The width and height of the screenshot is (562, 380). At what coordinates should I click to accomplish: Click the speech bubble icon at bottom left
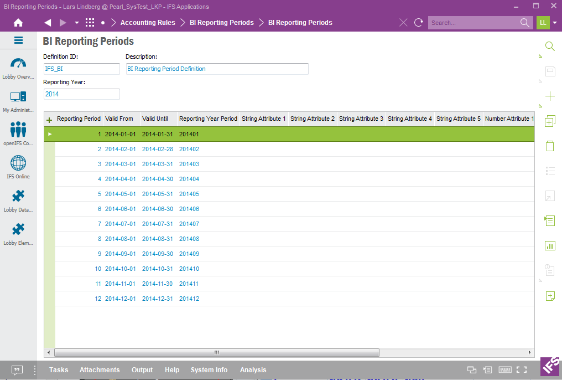pos(17,370)
